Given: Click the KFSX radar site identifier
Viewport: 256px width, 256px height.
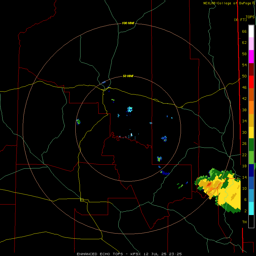Looking at the screenshot, I should [136, 254].
